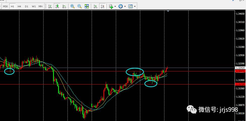Open the periods dropdown arrow
246x121 pixels.
click(125, 6)
